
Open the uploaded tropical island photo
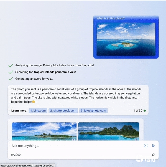click(126, 39)
